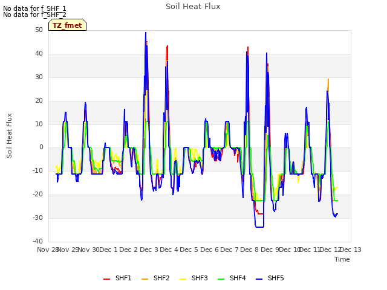Select the SHF3 legend label
Image resolution: width=387 pixels, height=290 pixels.
tap(200, 278)
